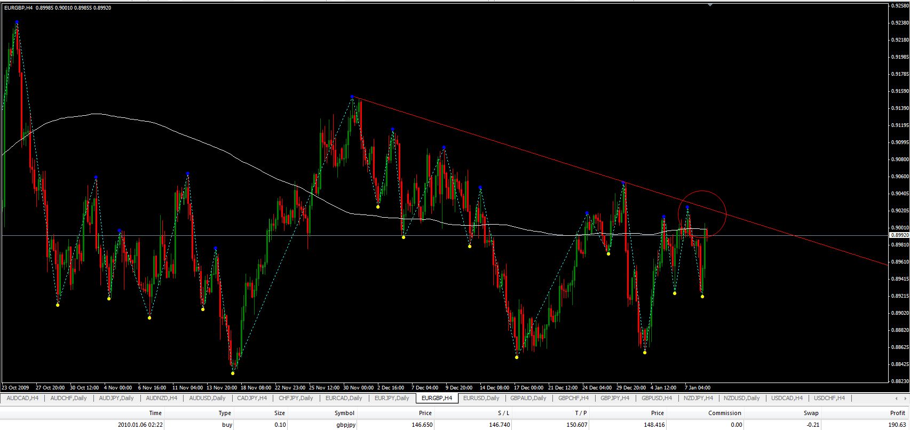Sort trades by the Profit column header

click(x=897, y=413)
